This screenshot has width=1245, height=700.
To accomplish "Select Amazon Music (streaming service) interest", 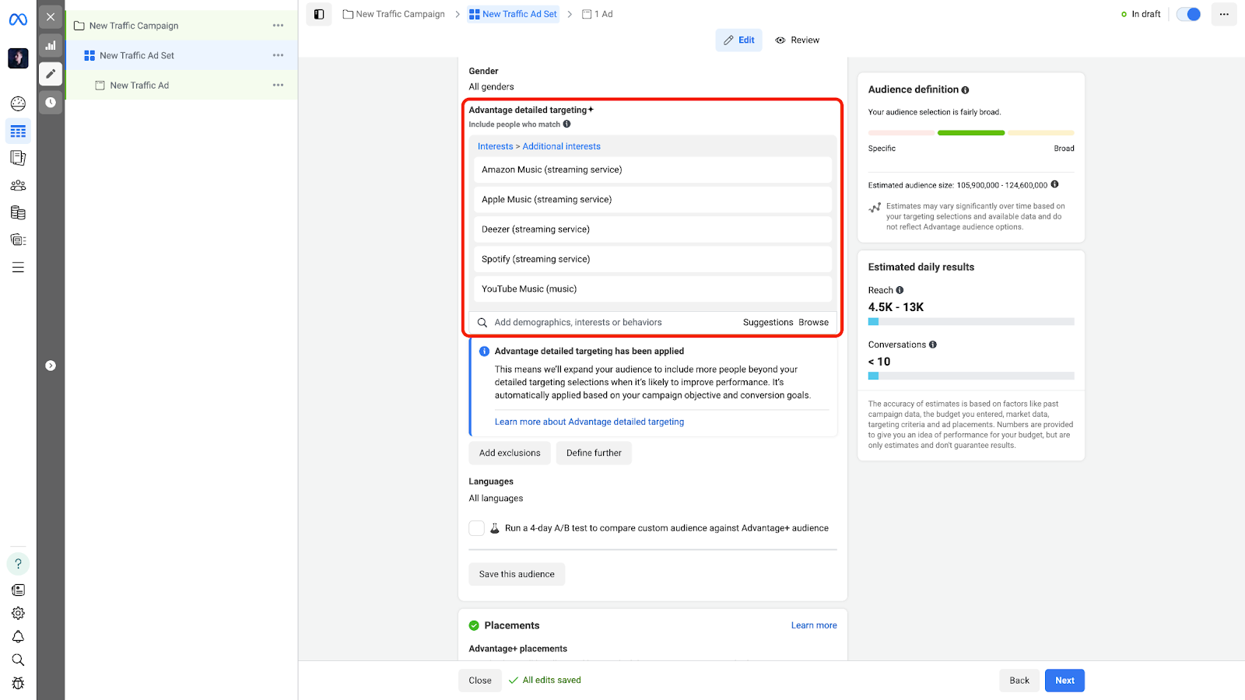I will (x=653, y=170).
